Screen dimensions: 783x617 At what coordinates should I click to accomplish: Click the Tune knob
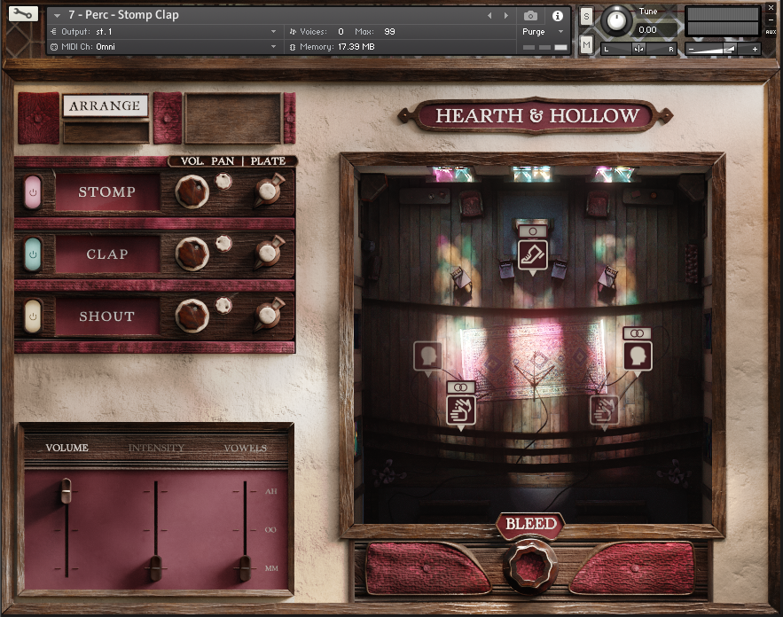[x=616, y=20]
